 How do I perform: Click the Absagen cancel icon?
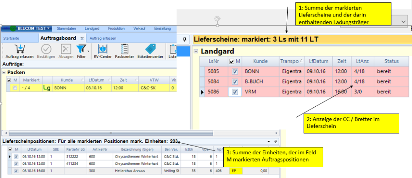66,49
